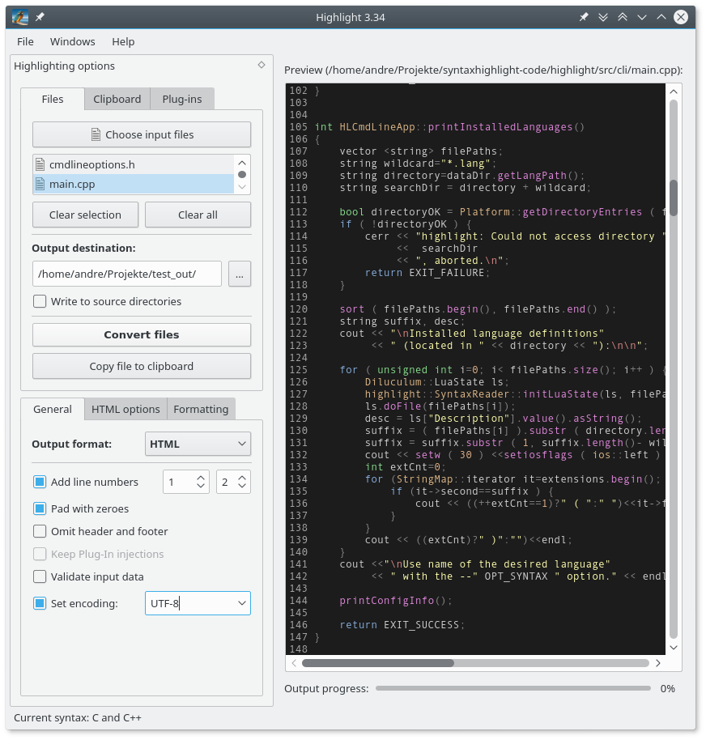Float the Highlighting options panel via diamond icon
Screen dimensions: 706x740
[262, 65]
